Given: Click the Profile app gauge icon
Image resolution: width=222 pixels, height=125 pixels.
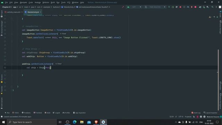Looking at the screenshot, I should click(x=188, y=7).
